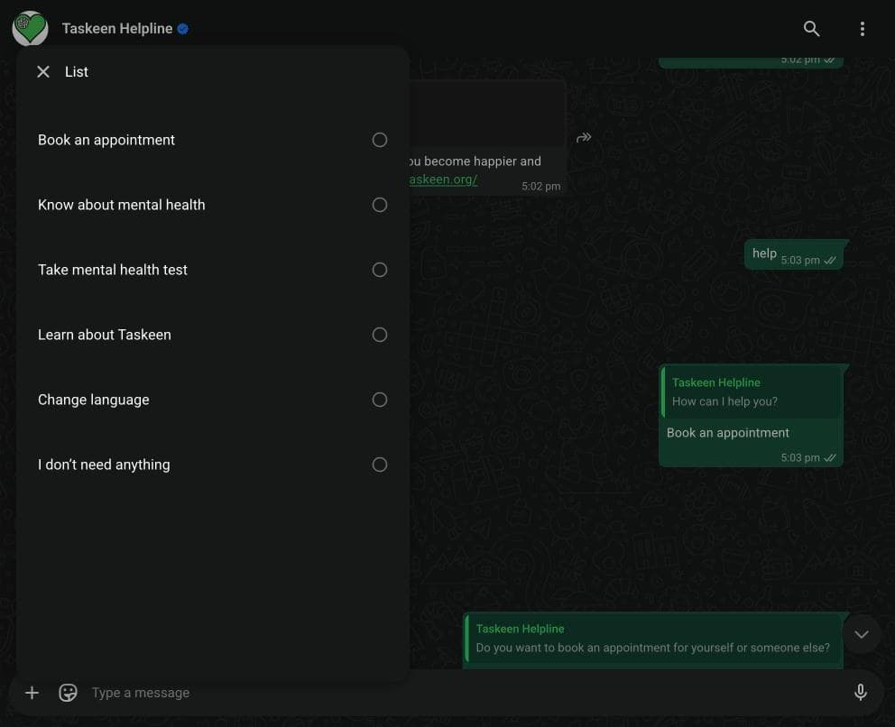Click the sent 'Book an appointment' reply text

coord(728,433)
